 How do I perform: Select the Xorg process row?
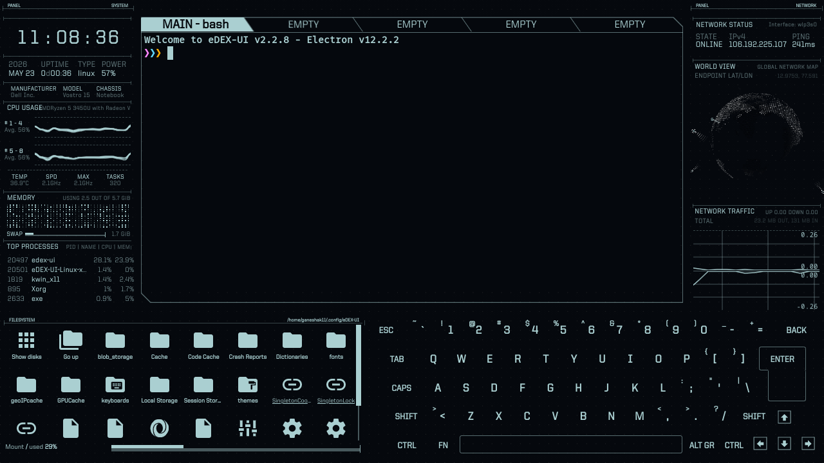[x=71, y=289]
